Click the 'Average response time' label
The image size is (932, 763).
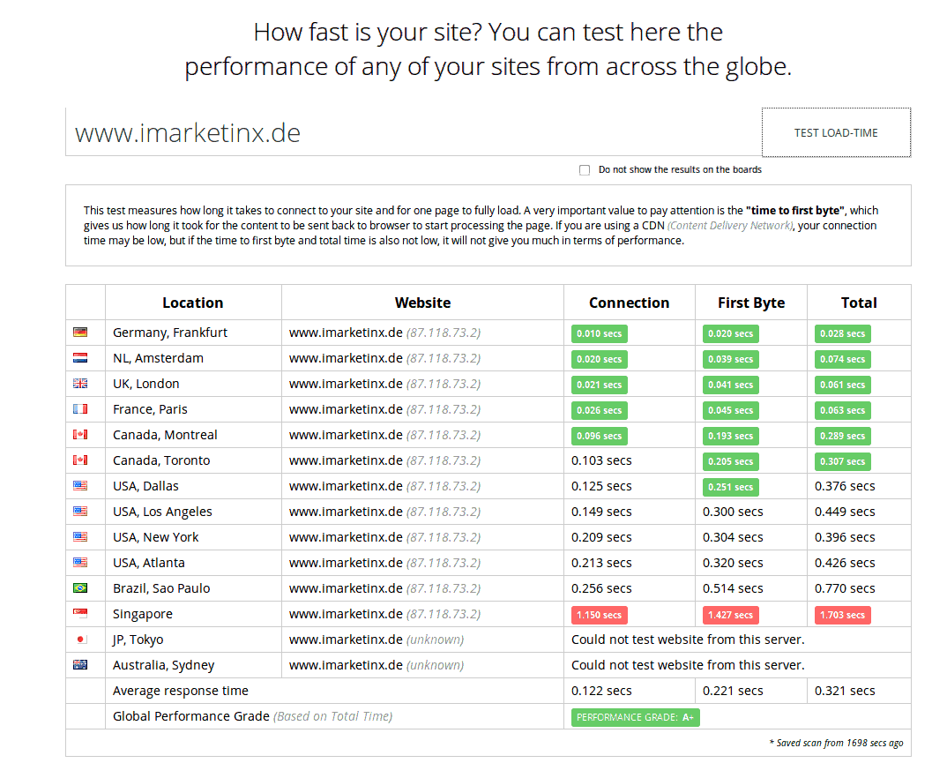pos(181,691)
